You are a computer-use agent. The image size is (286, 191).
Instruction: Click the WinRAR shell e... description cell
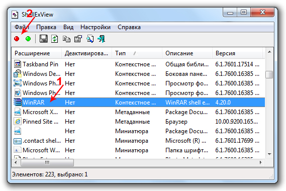tap(187, 103)
